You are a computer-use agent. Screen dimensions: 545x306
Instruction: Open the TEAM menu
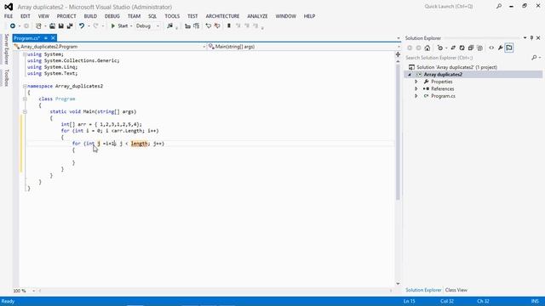(x=134, y=16)
